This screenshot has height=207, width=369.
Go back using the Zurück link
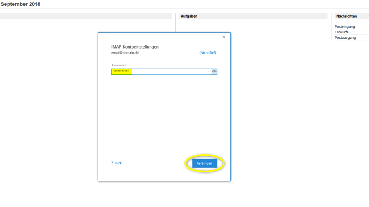116,163
